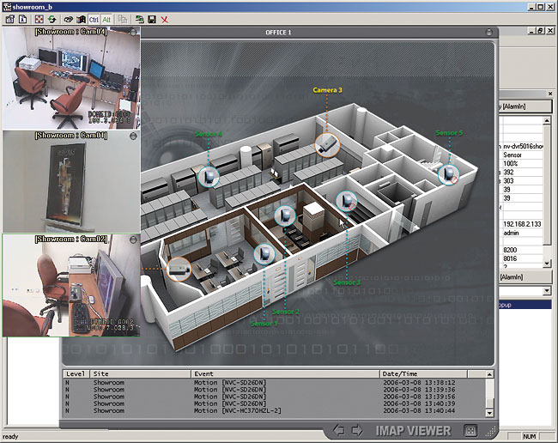The image size is (558, 443).
Task: Select the highlighted popup list entry
Action: (x=525, y=305)
